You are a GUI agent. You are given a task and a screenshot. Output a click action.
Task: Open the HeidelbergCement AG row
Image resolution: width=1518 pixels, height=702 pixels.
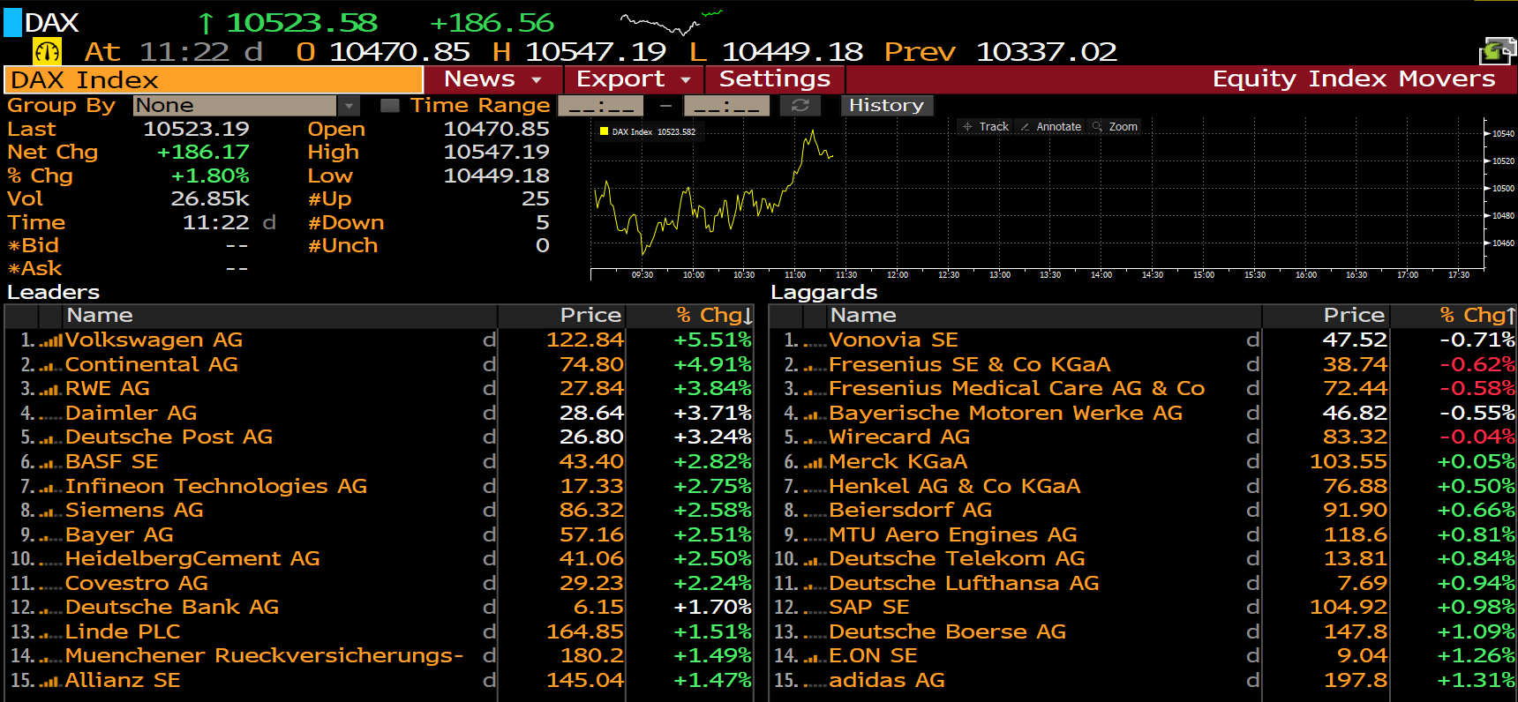[x=379, y=559]
